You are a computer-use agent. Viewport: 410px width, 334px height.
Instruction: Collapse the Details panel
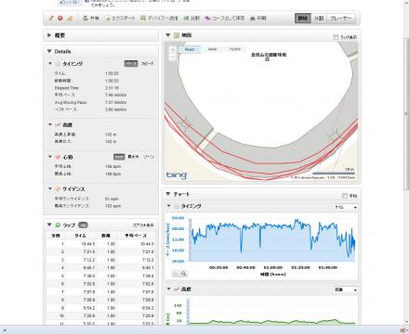pos(49,51)
